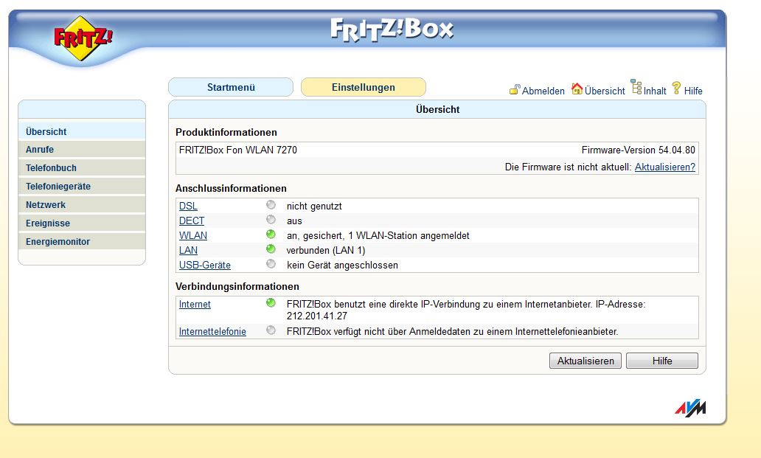Click the Verbindungsinformationen heading

click(x=237, y=286)
